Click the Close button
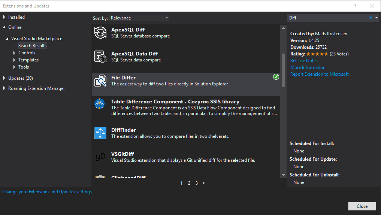381x215 pixels. click(x=362, y=206)
